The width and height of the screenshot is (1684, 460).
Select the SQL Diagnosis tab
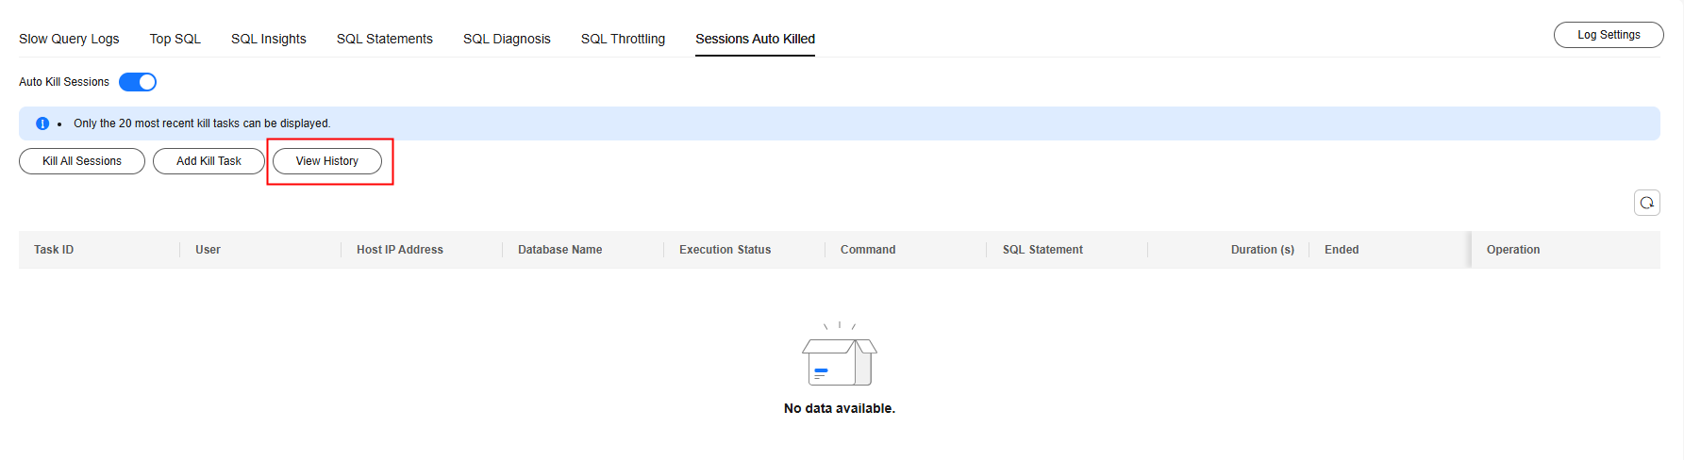point(507,39)
